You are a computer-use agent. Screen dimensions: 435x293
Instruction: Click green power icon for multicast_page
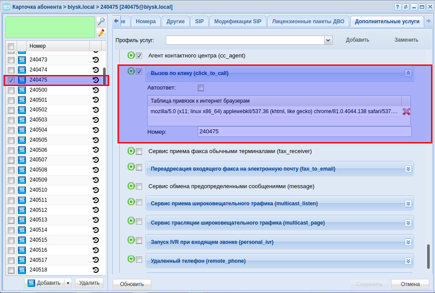131,221
